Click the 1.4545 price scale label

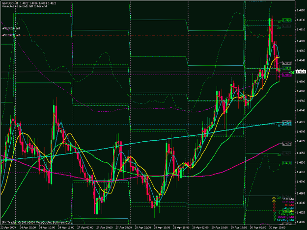pyautogui.click(x=301, y=203)
